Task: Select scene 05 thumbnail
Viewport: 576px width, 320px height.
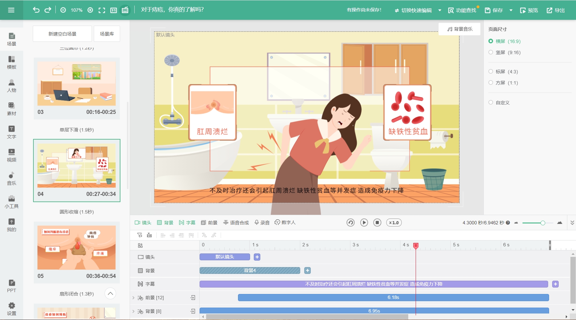Action: coord(76,252)
